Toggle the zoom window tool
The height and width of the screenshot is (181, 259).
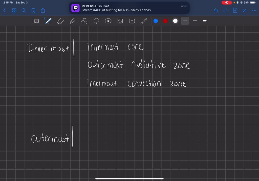point(36,21)
